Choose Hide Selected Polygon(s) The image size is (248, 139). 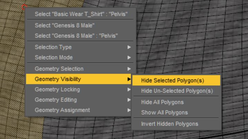(176, 81)
